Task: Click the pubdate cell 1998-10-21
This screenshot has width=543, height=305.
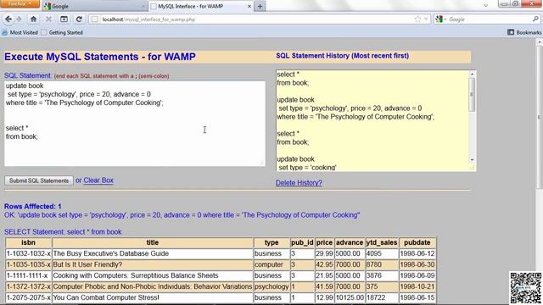Action: (x=417, y=286)
